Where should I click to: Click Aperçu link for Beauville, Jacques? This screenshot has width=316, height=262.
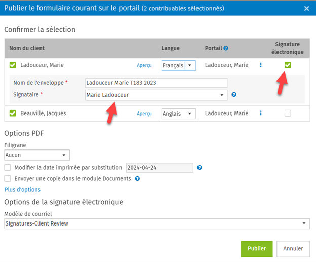144,114
